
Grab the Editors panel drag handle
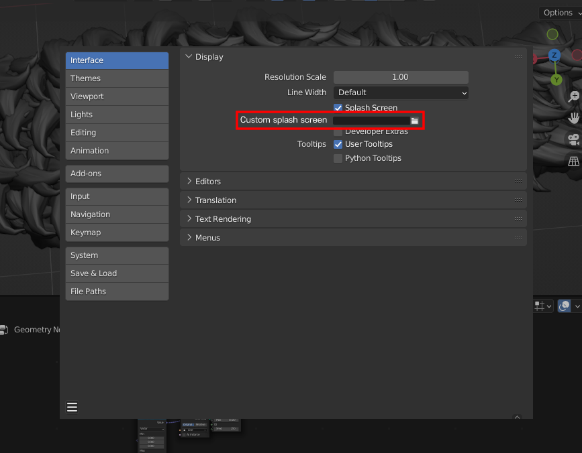[518, 181]
